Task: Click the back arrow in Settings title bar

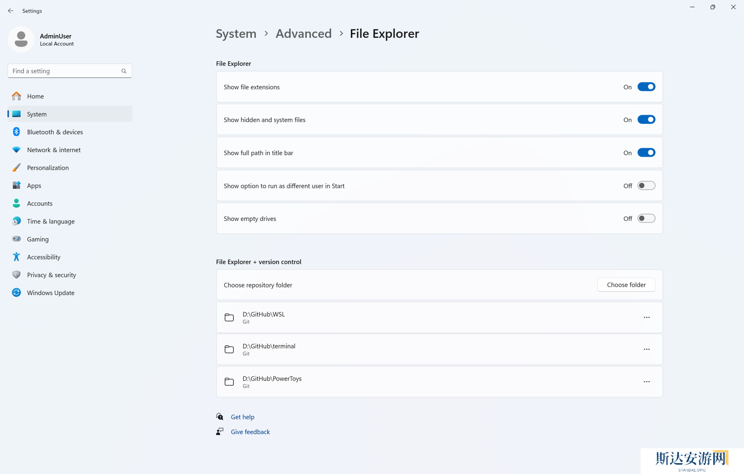Action: pos(11,11)
